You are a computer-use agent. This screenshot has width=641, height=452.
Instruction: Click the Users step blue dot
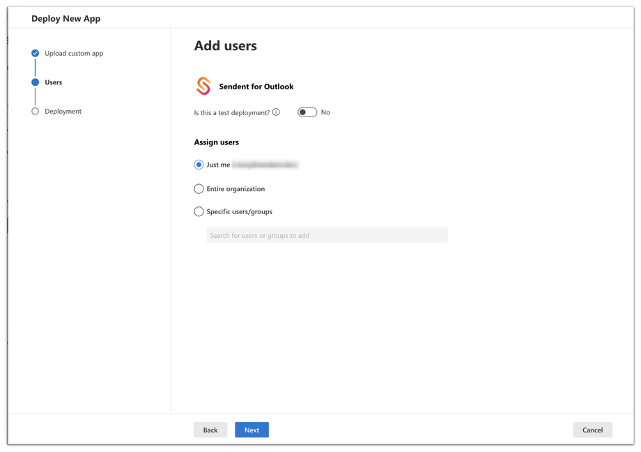click(x=35, y=82)
